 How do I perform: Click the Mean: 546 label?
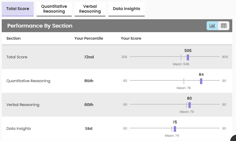tap(181, 64)
